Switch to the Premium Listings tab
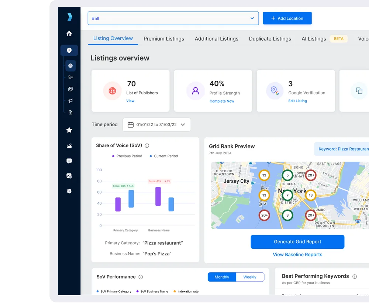This screenshot has width=369, height=303. (x=164, y=39)
